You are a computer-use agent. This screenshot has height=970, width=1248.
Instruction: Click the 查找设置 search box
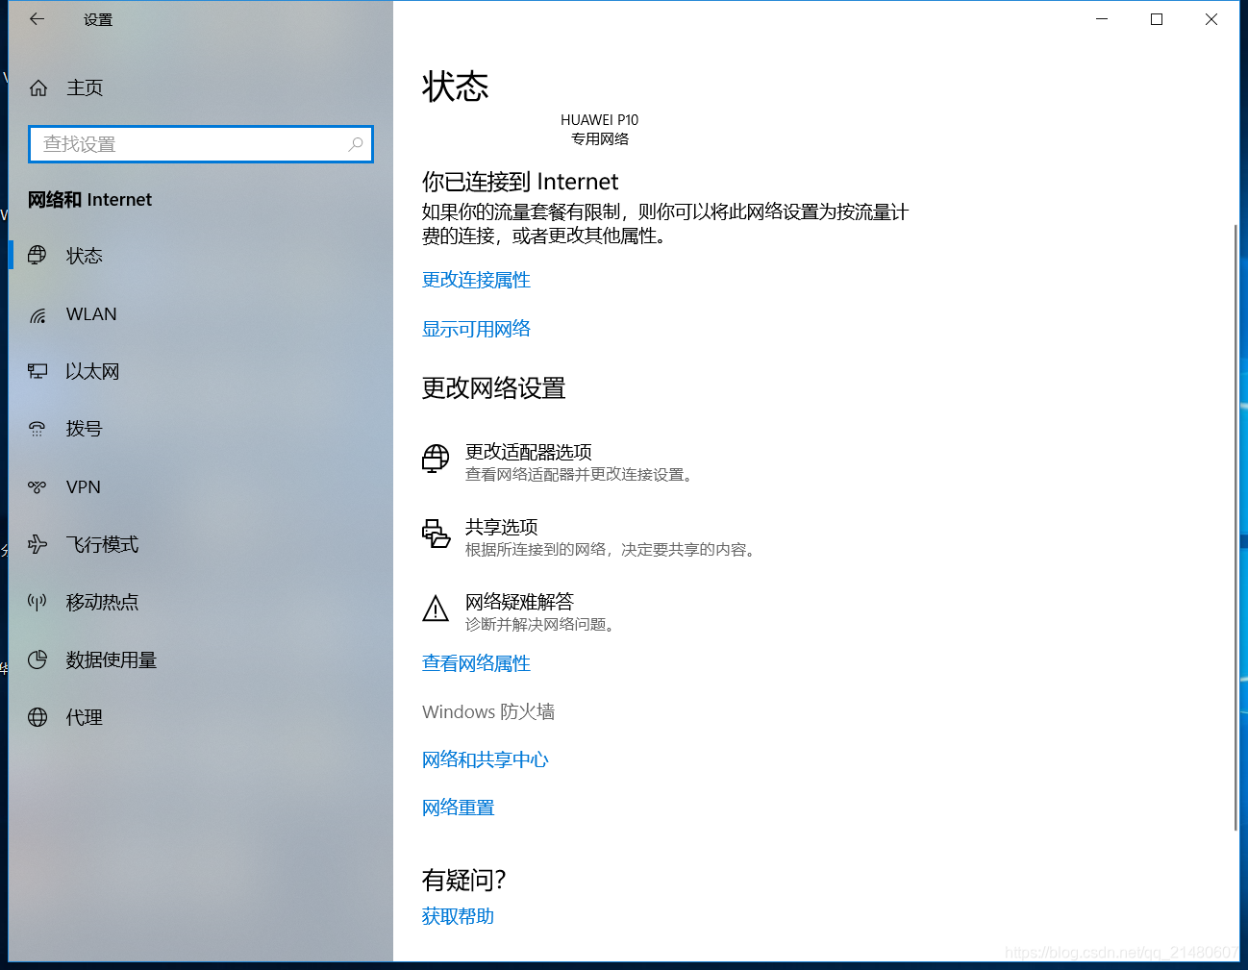pyautogui.click(x=200, y=143)
